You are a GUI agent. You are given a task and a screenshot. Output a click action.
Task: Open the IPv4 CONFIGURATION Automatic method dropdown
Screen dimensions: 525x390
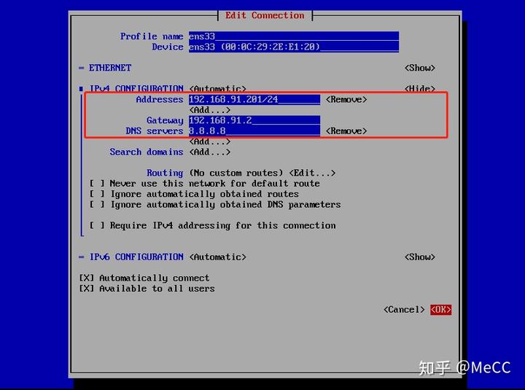click(217, 88)
